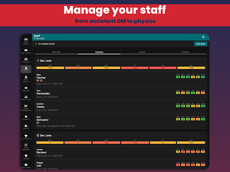Switch to the Medical tab

click(x=186, y=52)
